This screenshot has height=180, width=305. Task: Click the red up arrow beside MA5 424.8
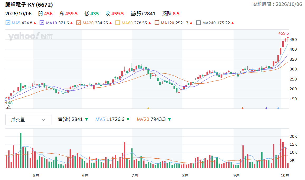[x=35, y=23]
